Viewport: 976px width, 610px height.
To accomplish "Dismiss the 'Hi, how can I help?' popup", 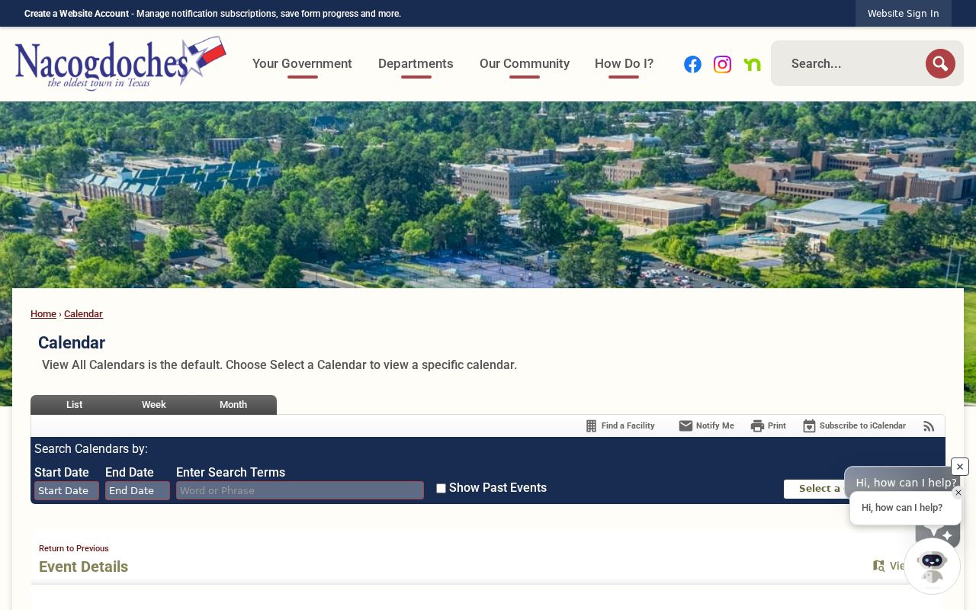I will [960, 467].
